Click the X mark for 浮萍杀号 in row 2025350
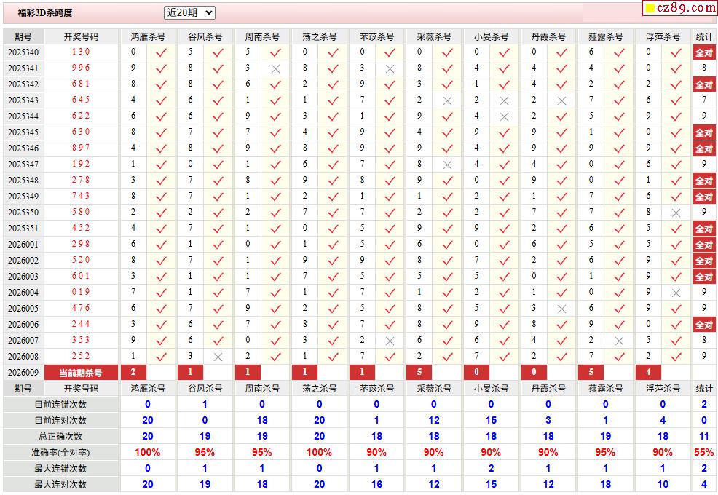 676,213
